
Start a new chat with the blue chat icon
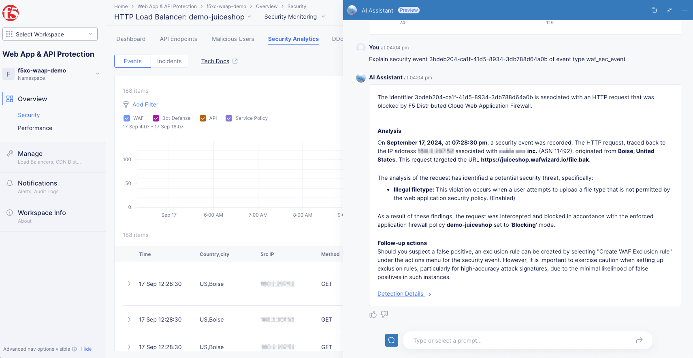pos(392,340)
